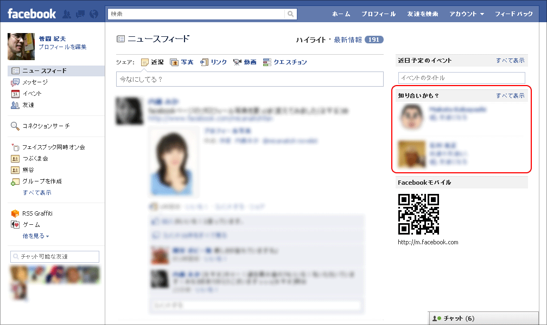Click the 友達 sidebar icon

point(15,105)
